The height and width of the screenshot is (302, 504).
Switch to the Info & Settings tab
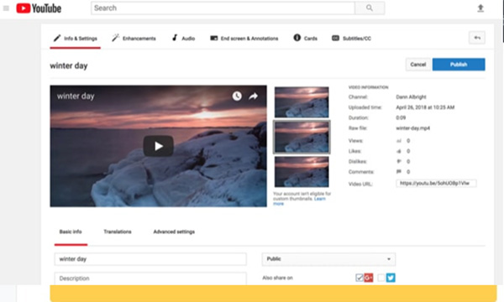click(x=76, y=39)
